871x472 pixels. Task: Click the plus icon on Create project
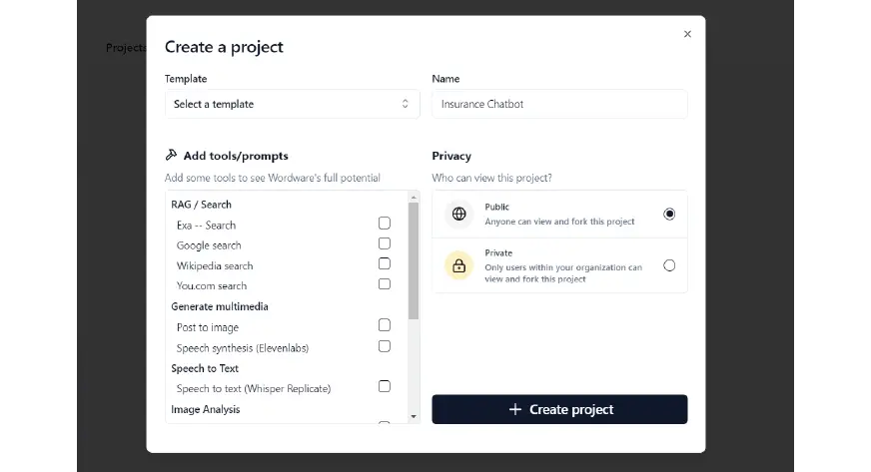pos(515,409)
